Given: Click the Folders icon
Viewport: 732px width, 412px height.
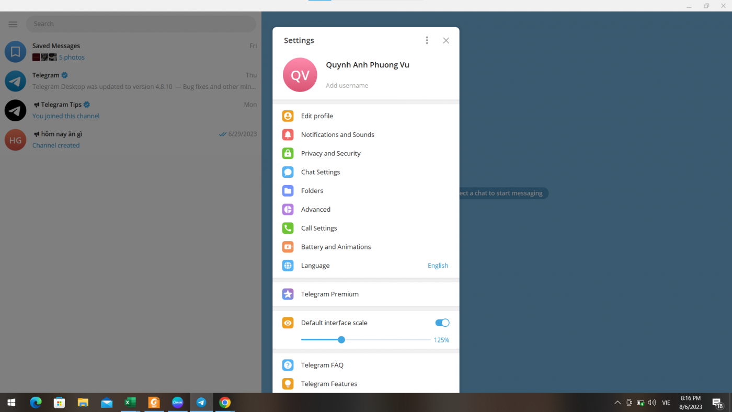Looking at the screenshot, I should pyautogui.click(x=288, y=191).
